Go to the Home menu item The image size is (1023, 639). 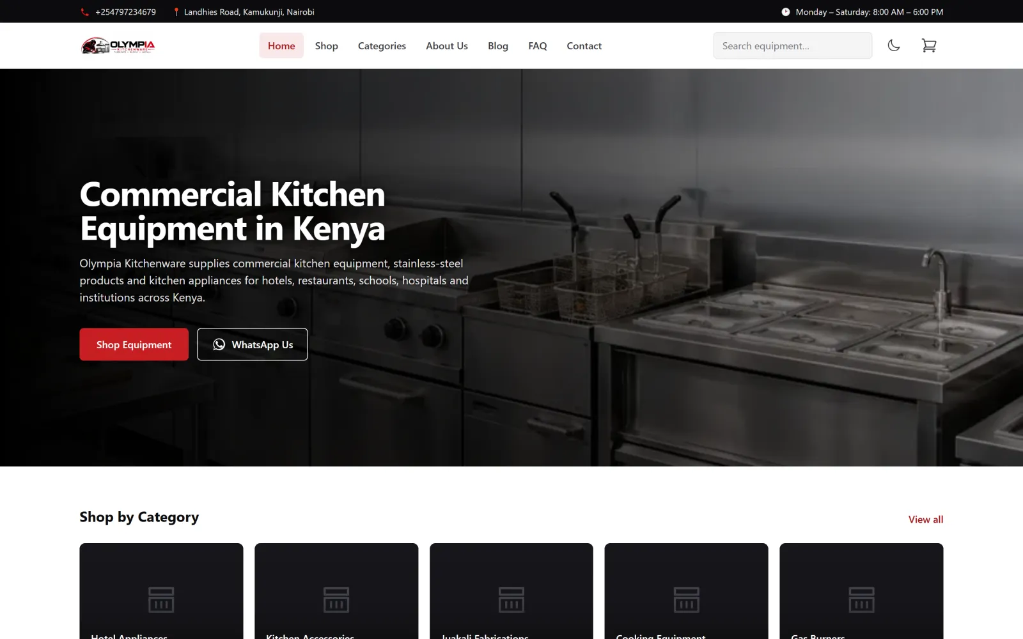coord(281,46)
